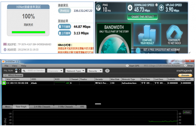Expand the Network Type dropdown

(x=75, y=71)
